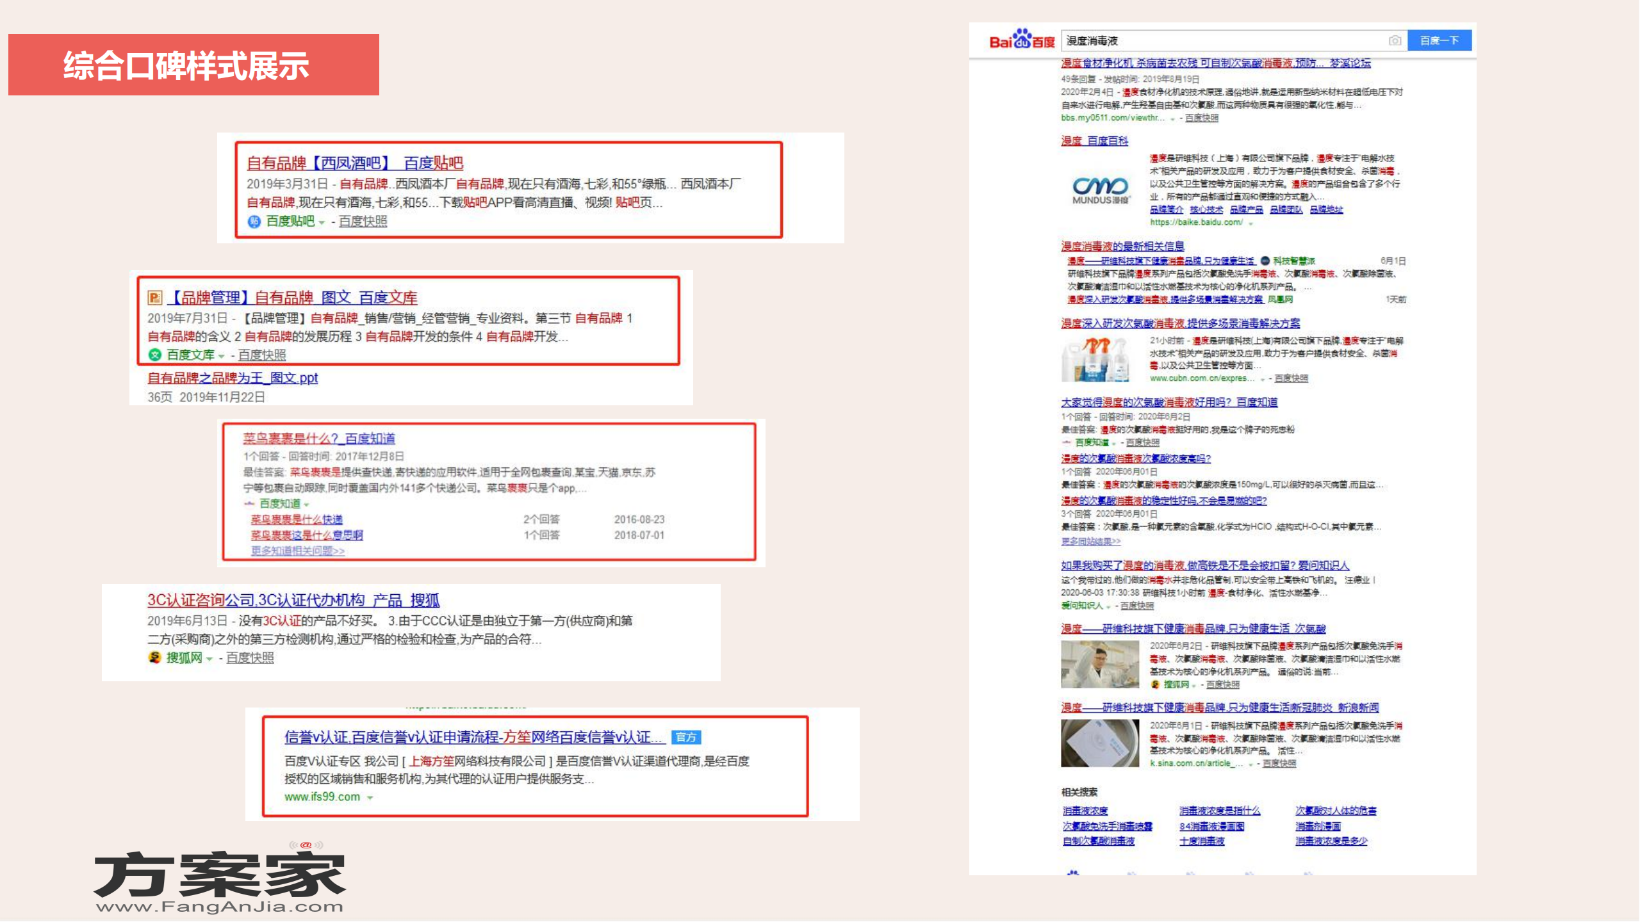Click the PPT document icon before 【品牌管理】
Image resolution: width=1640 pixels, height=922 pixels.
pyautogui.click(x=155, y=298)
